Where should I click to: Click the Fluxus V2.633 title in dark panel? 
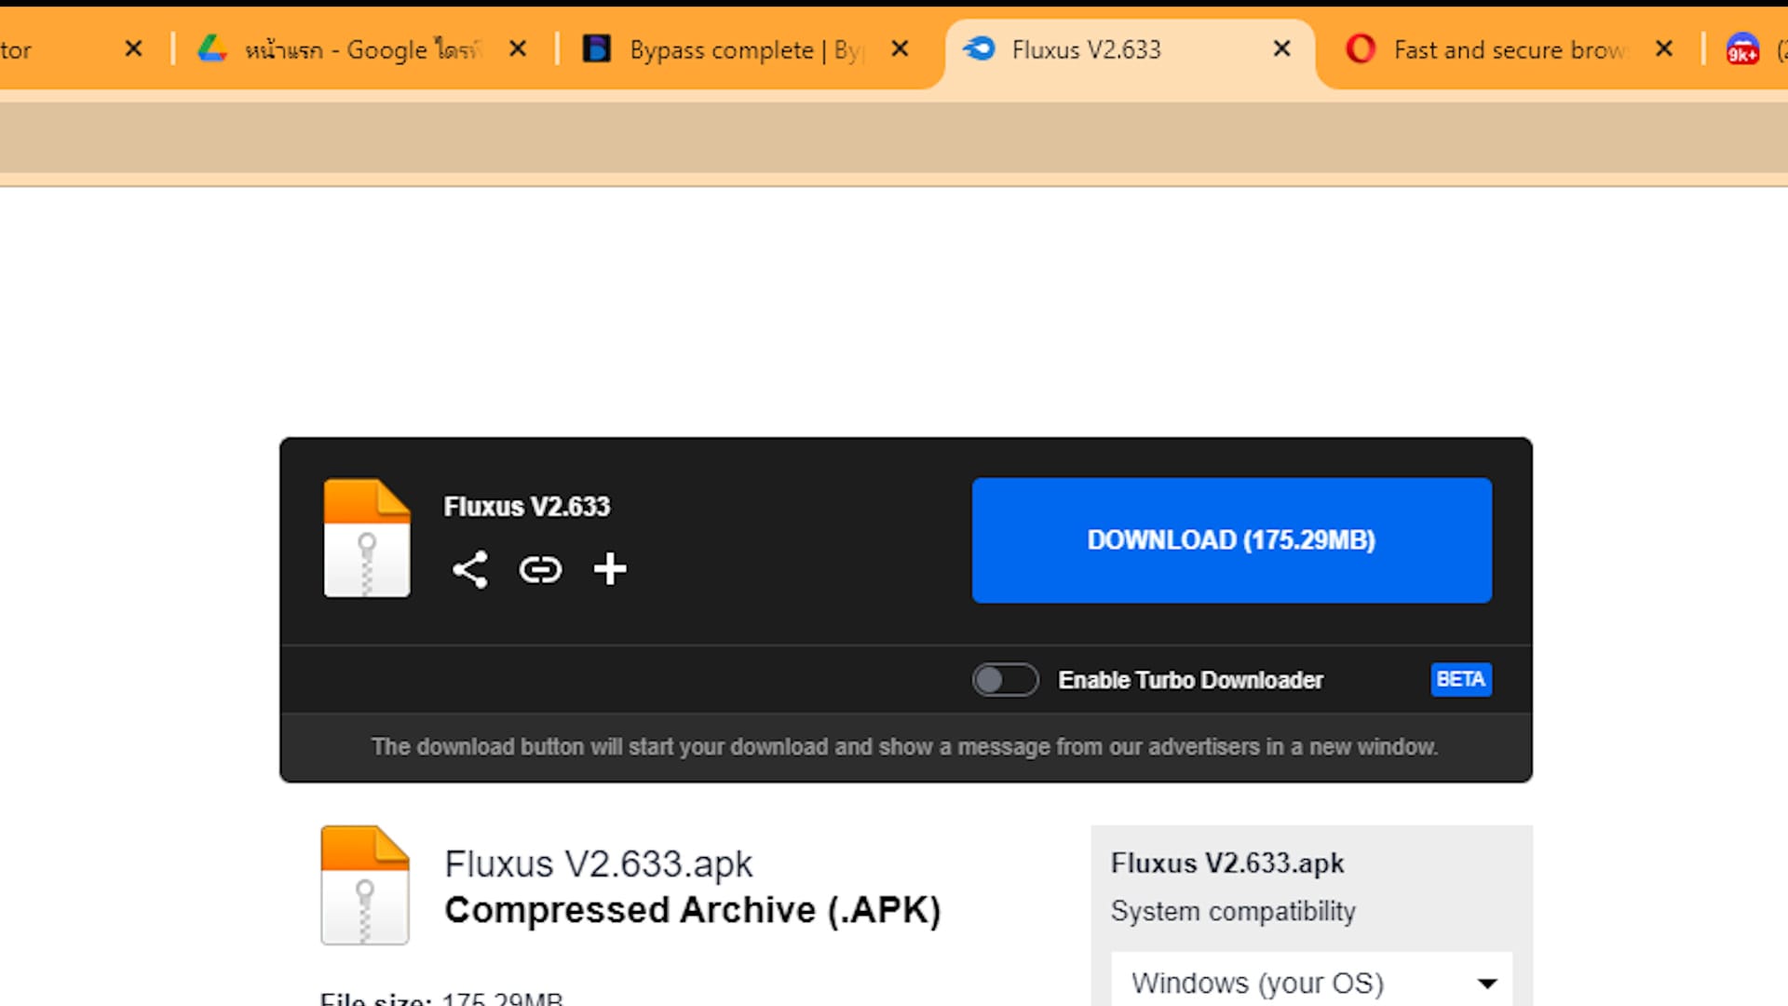click(526, 507)
